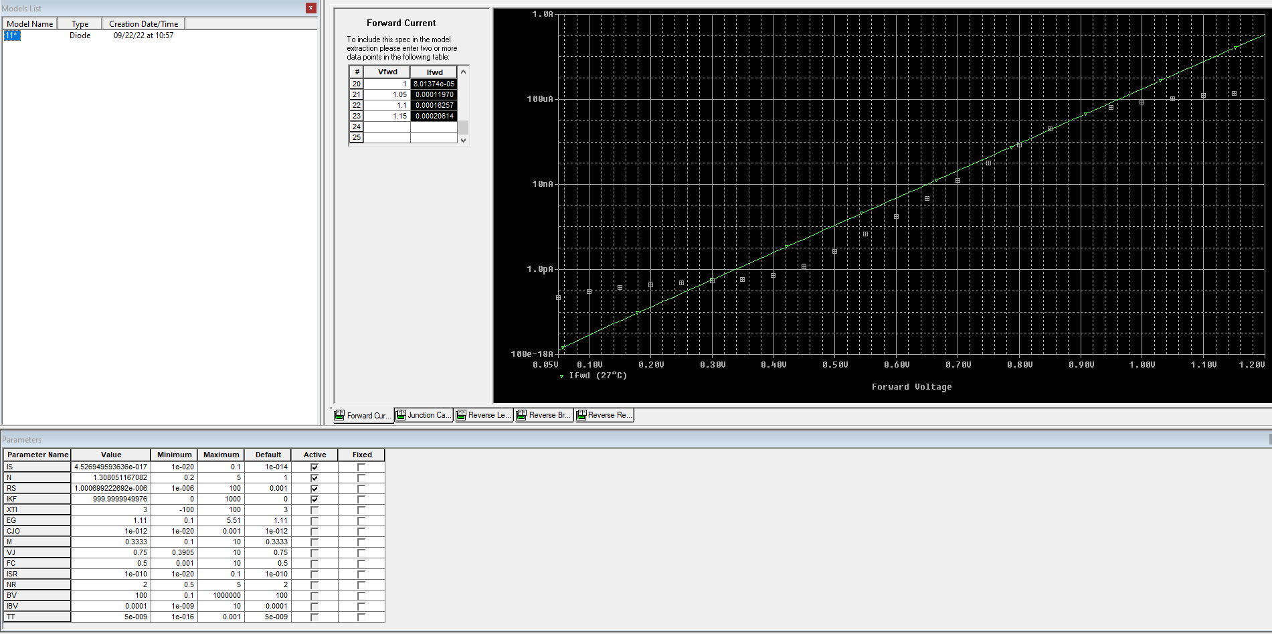The image size is (1272, 634).
Task: Select the Ifwd cell 0.00020614
Action: point(434,116)
